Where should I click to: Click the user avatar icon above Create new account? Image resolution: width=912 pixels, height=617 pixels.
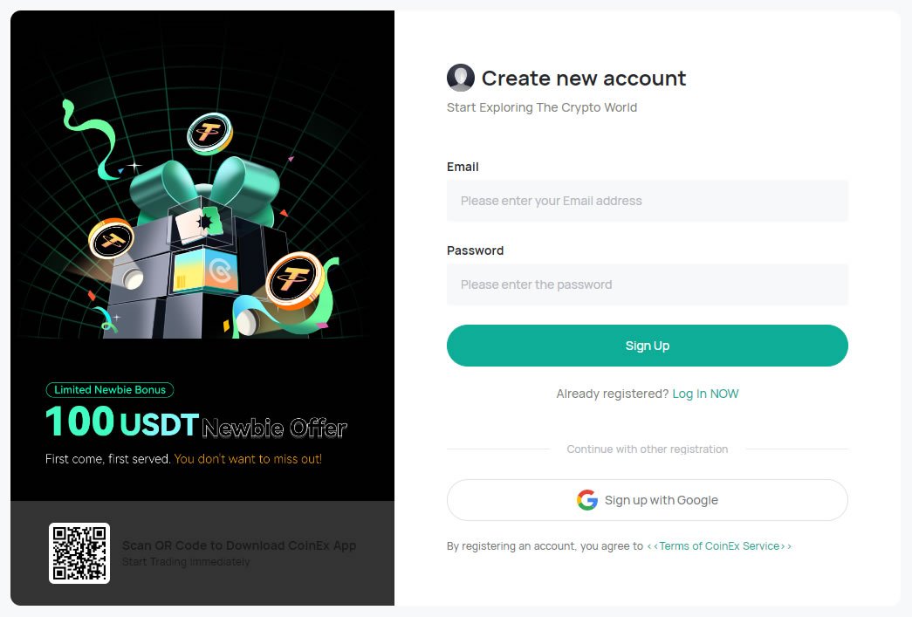460,78
